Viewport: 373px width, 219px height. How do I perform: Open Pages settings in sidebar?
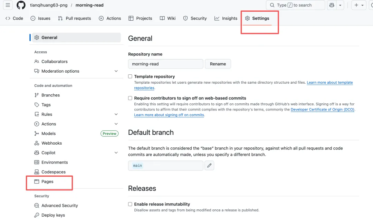click(x=47, y=181)
